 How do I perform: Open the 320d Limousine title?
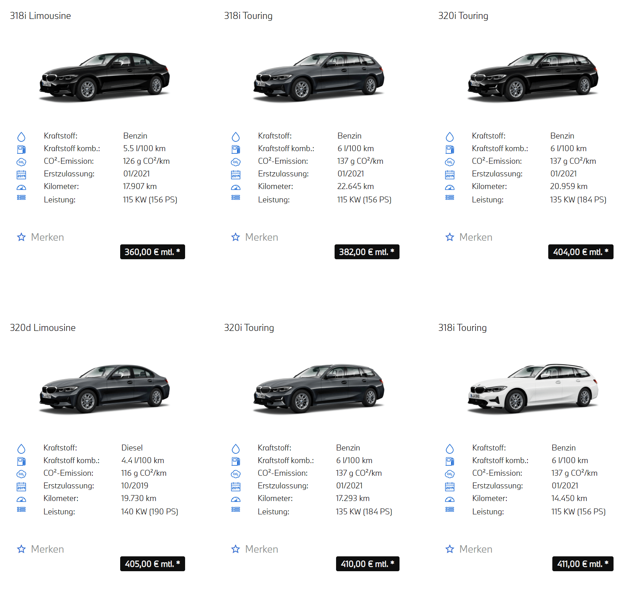click(43, 328)
